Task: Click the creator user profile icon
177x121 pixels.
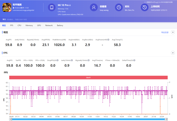Action: pos(94,8)
